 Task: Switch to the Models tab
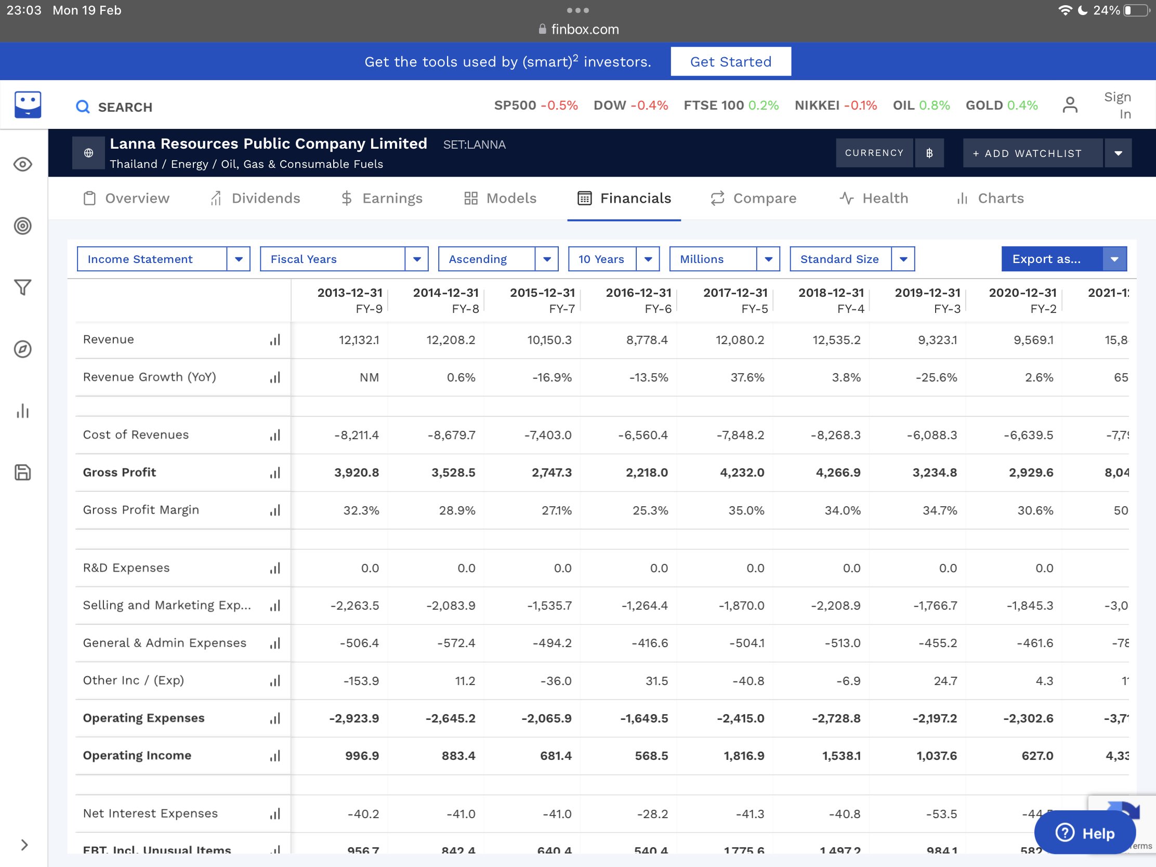(x=500, y=198)
